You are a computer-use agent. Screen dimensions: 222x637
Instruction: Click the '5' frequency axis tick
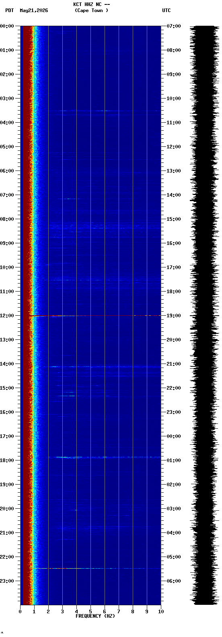(x=90, y=612)
